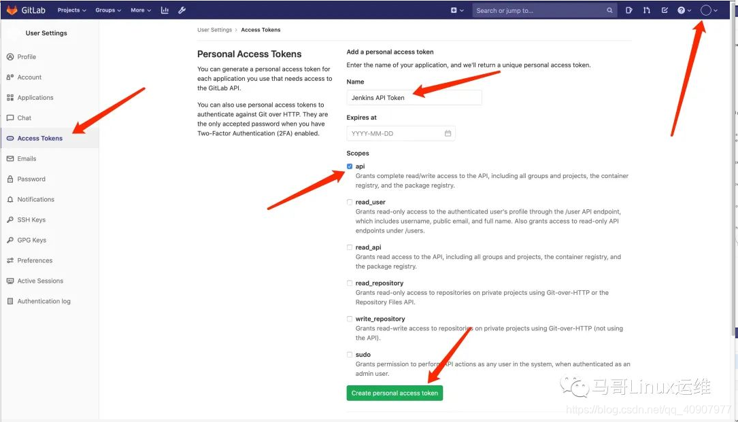Click the search magnifier icon
The height and width of the screenshot is (422, 738).
pos(609,10)
